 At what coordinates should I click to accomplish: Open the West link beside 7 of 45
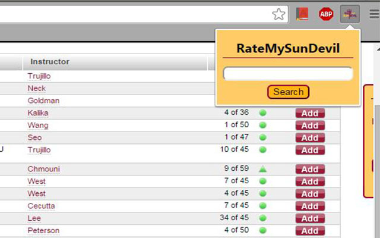pyautogui.click(x=36, y=181)
